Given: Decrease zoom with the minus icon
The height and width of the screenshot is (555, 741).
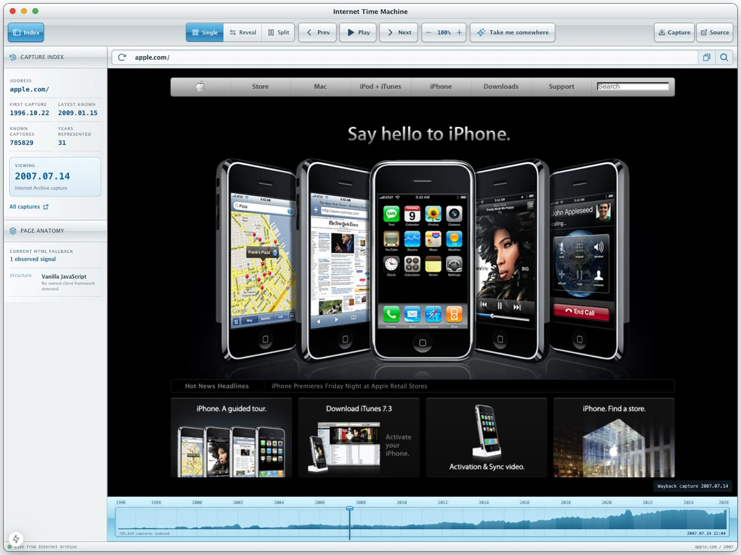Looking at the screenshot, I should coord(429,33).
